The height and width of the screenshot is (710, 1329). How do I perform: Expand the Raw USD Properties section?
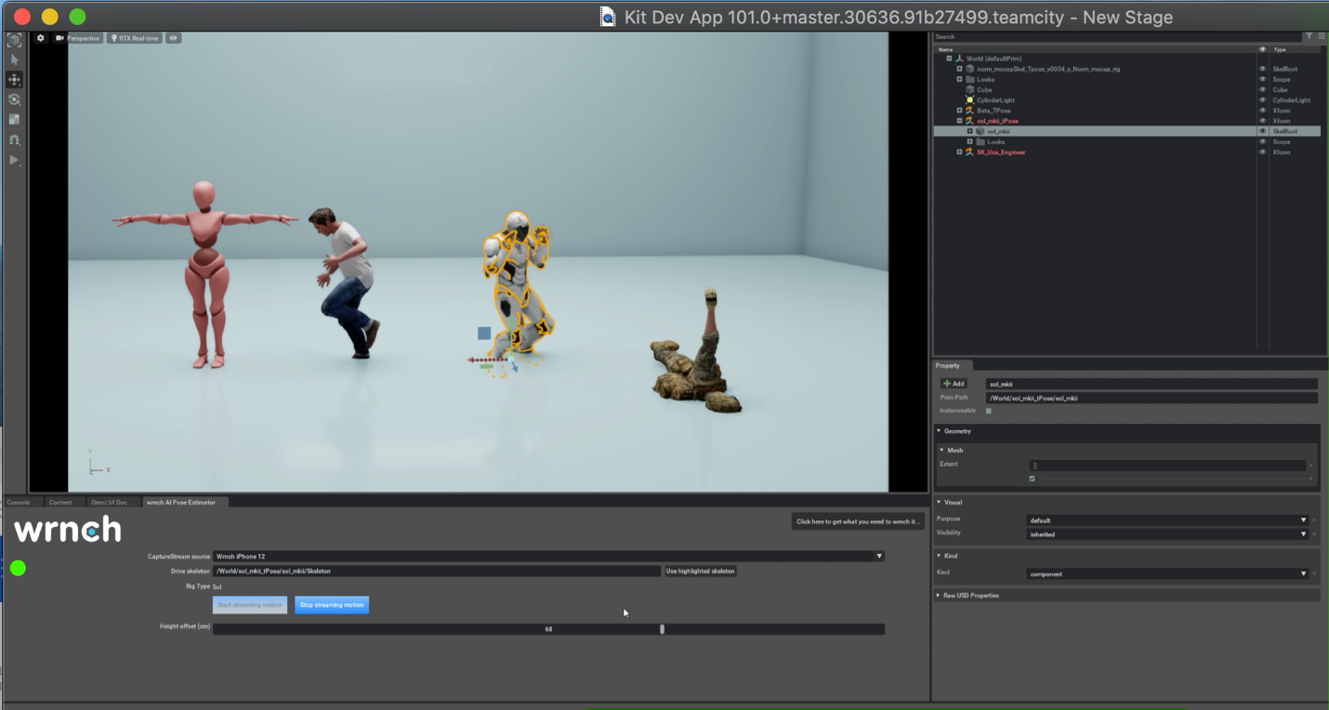pos(970,595)
